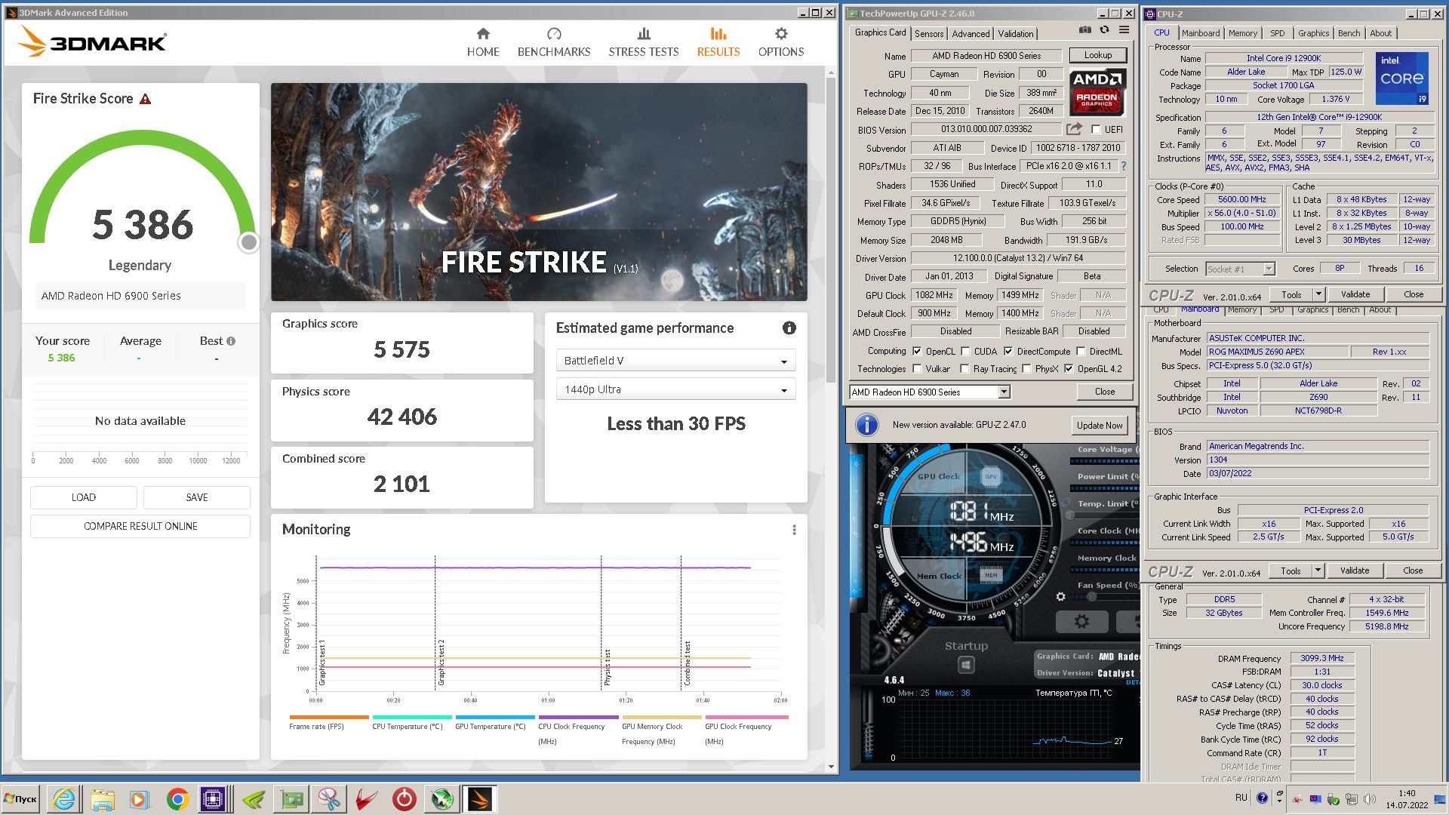Open the HOME section in 3DMark

[483, 42]
